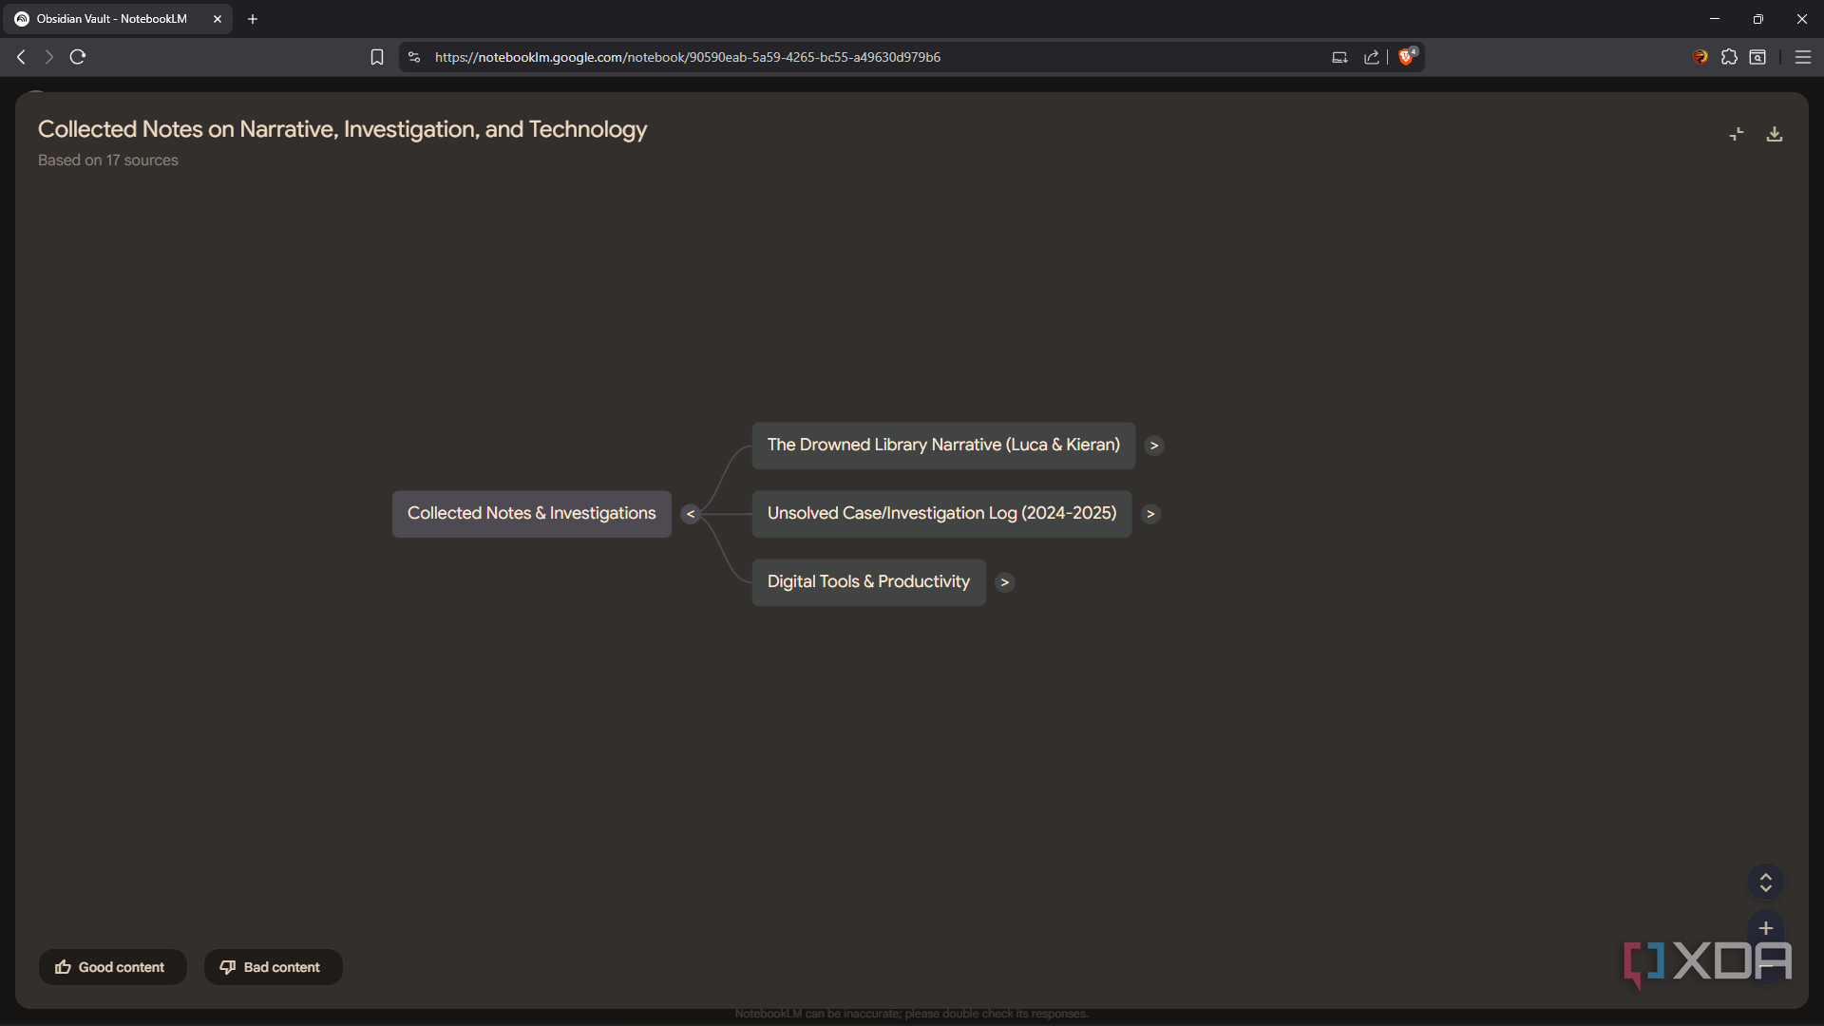Go forward to next page
Screen dimensions: 1824x1026
pyautogui.click(x=48, y=57)
